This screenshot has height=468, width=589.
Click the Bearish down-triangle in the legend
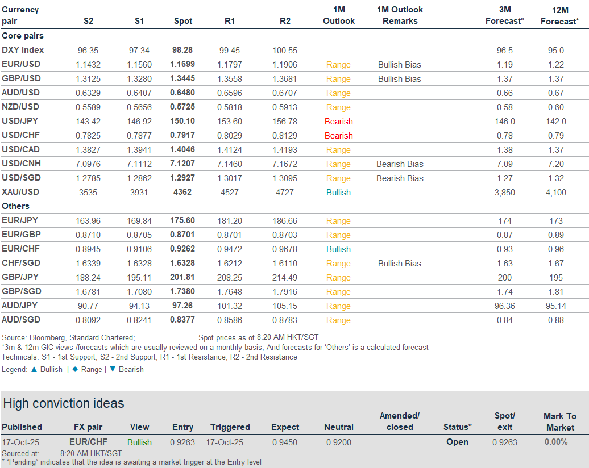[x=113, y=369]
